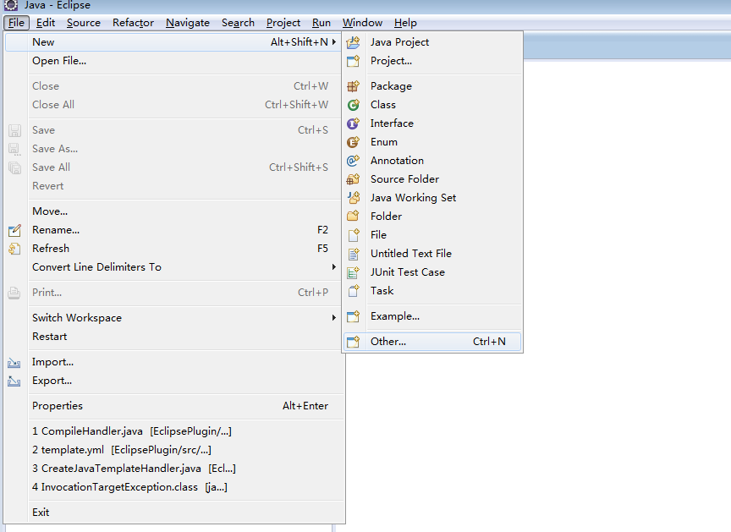731x532 pixels.
Task: Click the green Class icon
Action: (354, 105)
